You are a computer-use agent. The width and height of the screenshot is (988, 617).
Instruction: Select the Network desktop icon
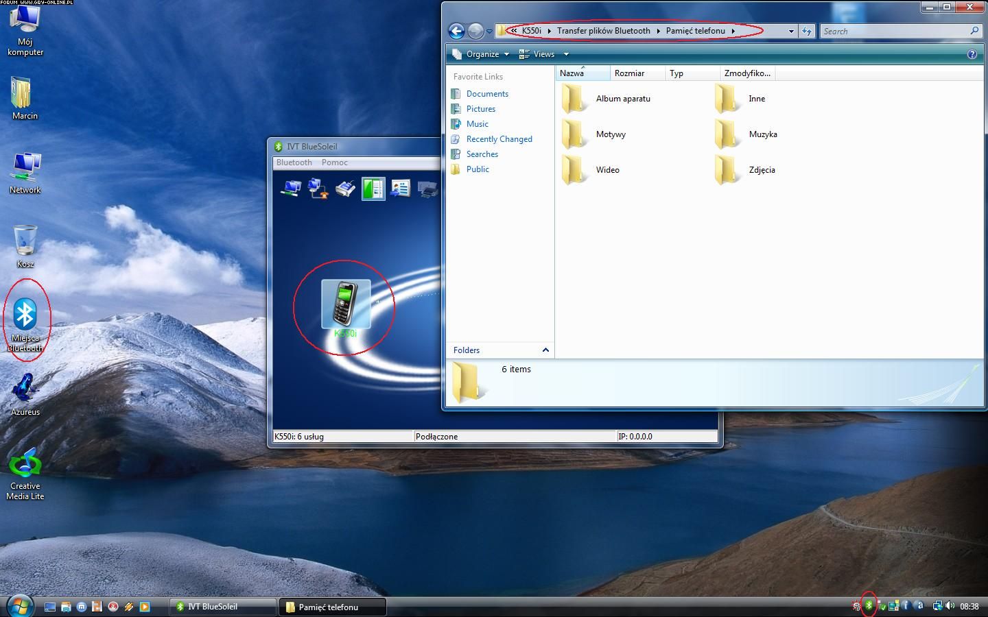point(25,173)
